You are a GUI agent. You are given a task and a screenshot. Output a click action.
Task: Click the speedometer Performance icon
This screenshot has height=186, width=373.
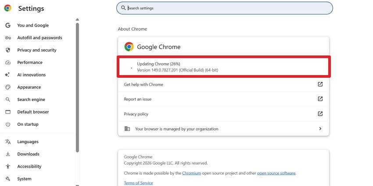pyautogui.click(x=8, y=62)
